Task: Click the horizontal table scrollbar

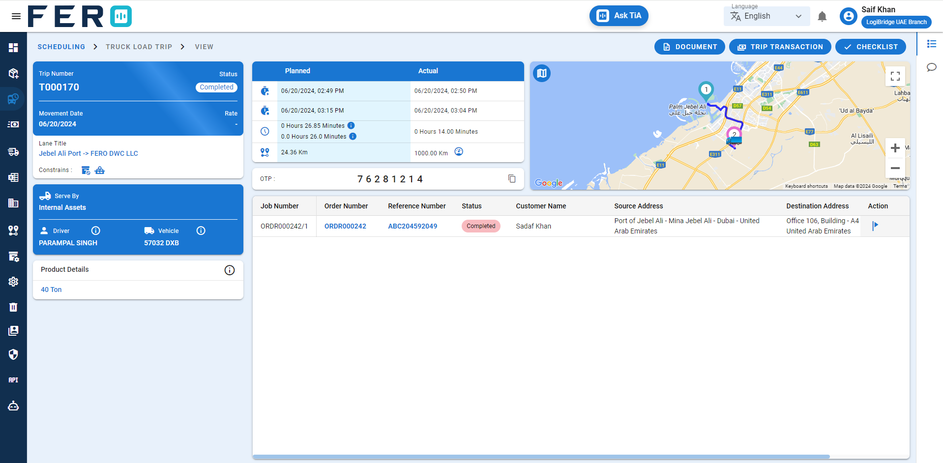Action: pyautogui.click(x=541, y=457)
